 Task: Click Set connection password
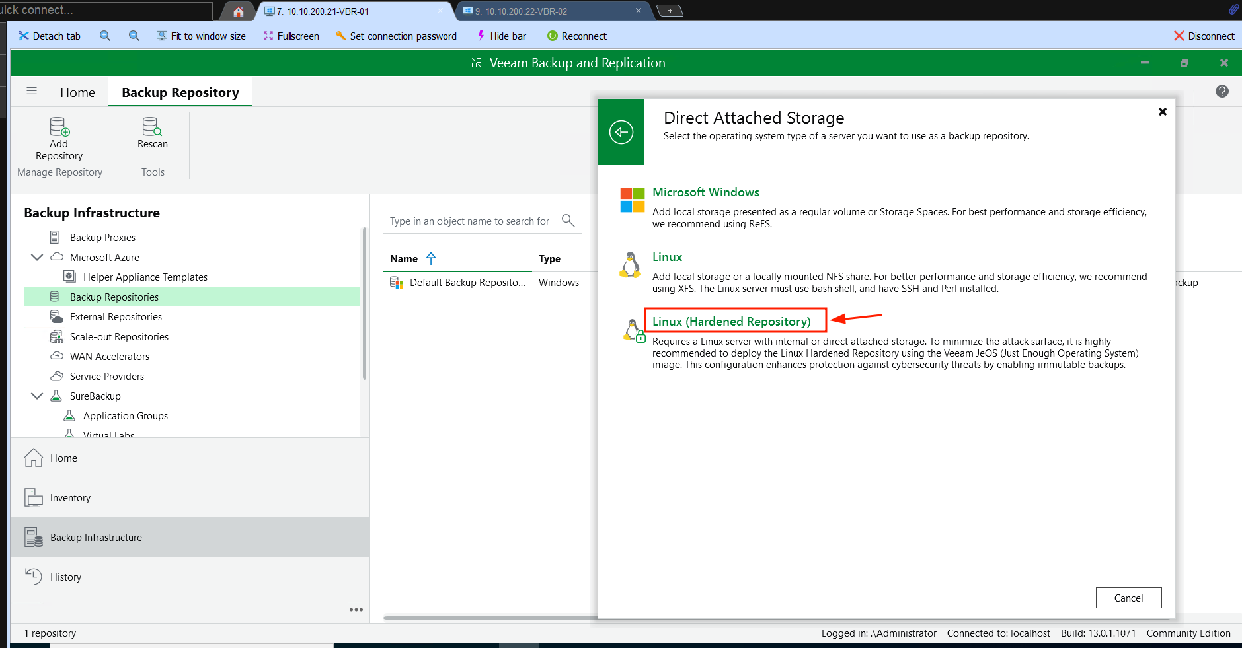396,36
